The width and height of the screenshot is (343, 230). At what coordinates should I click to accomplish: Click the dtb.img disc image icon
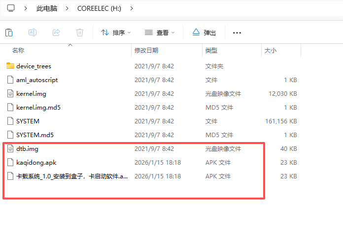(x=10, y=148)
